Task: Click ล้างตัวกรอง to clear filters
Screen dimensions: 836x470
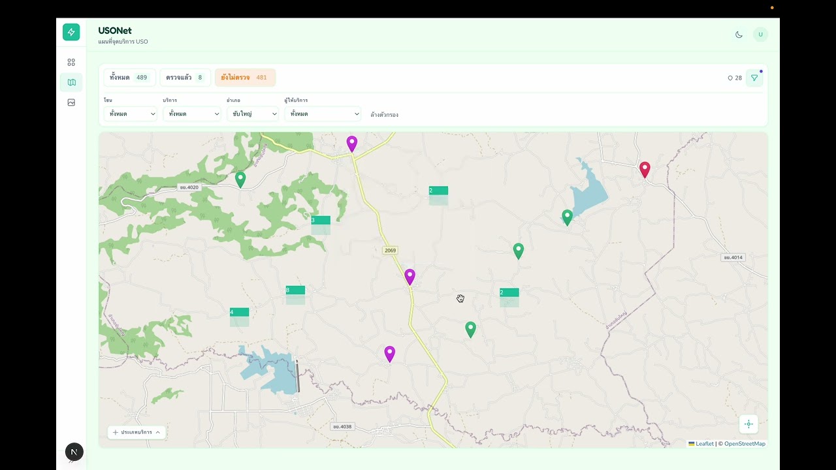Action: (x=384, y=115)
